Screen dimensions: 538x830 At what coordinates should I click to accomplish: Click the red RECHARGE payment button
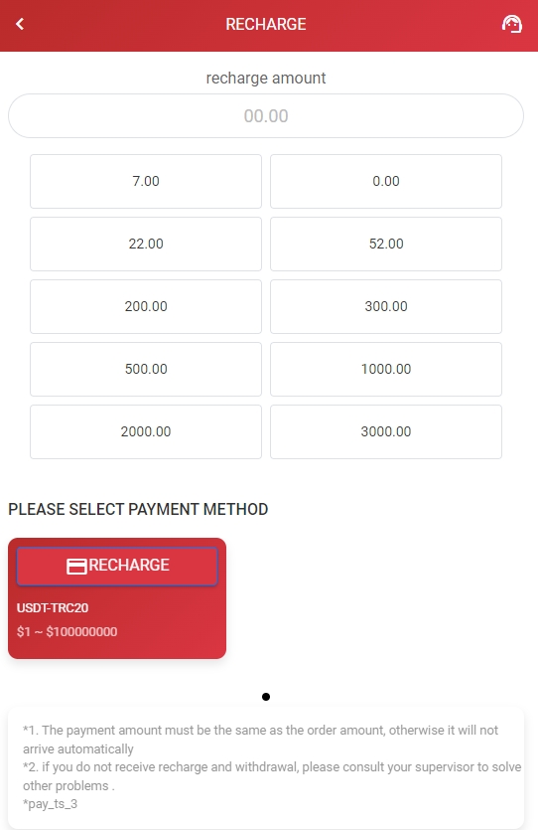[117, 566]
